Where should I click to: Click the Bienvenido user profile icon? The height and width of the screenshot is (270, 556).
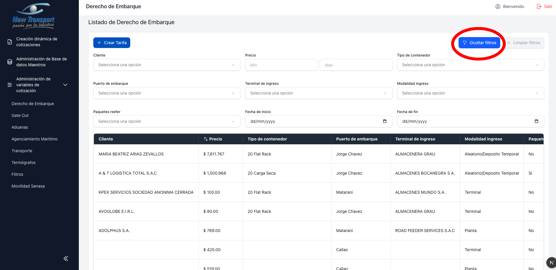[498, 6]
